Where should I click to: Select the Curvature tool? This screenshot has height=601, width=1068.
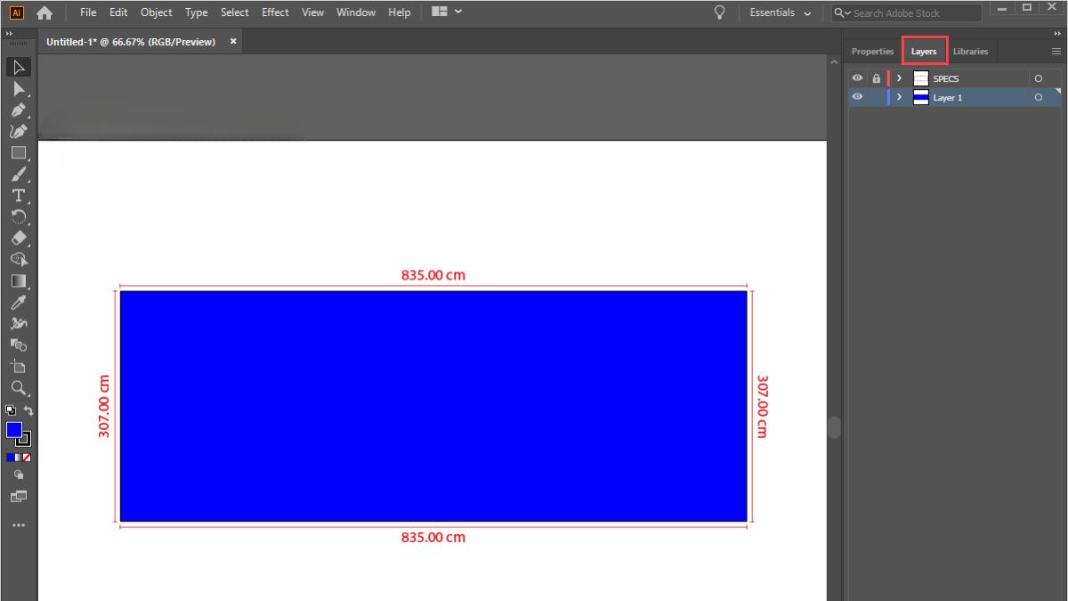(x=19, y=131)
